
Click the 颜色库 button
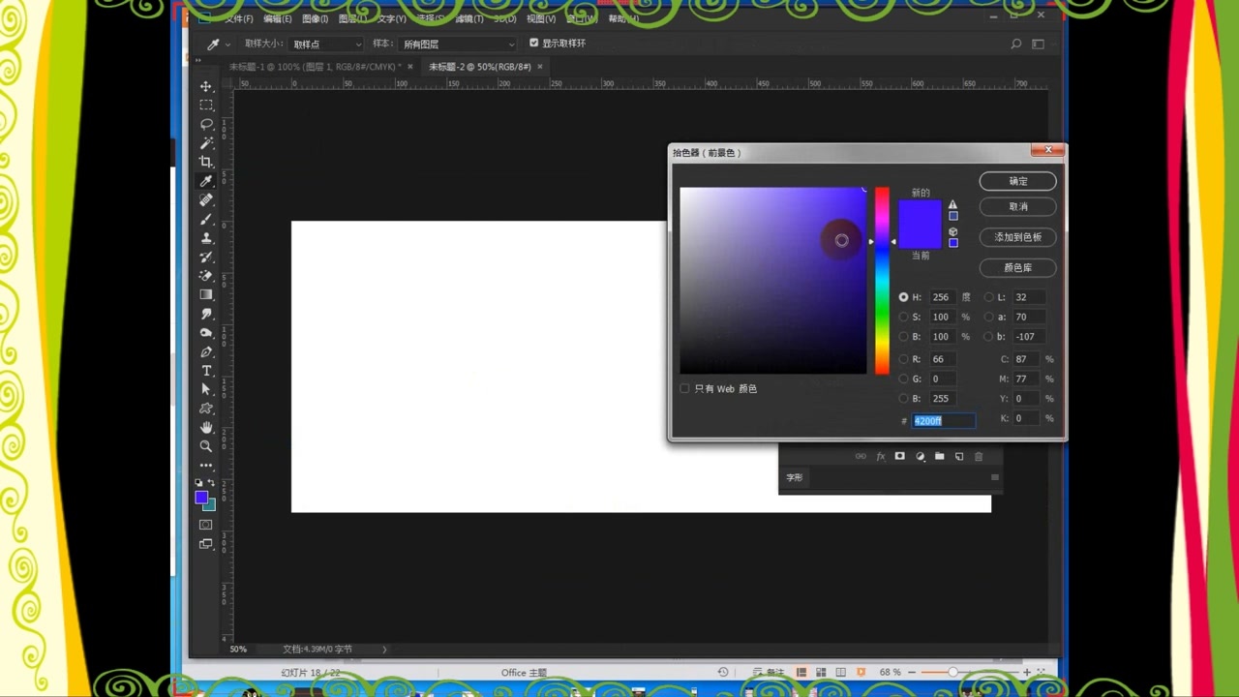click(1018, 267)
